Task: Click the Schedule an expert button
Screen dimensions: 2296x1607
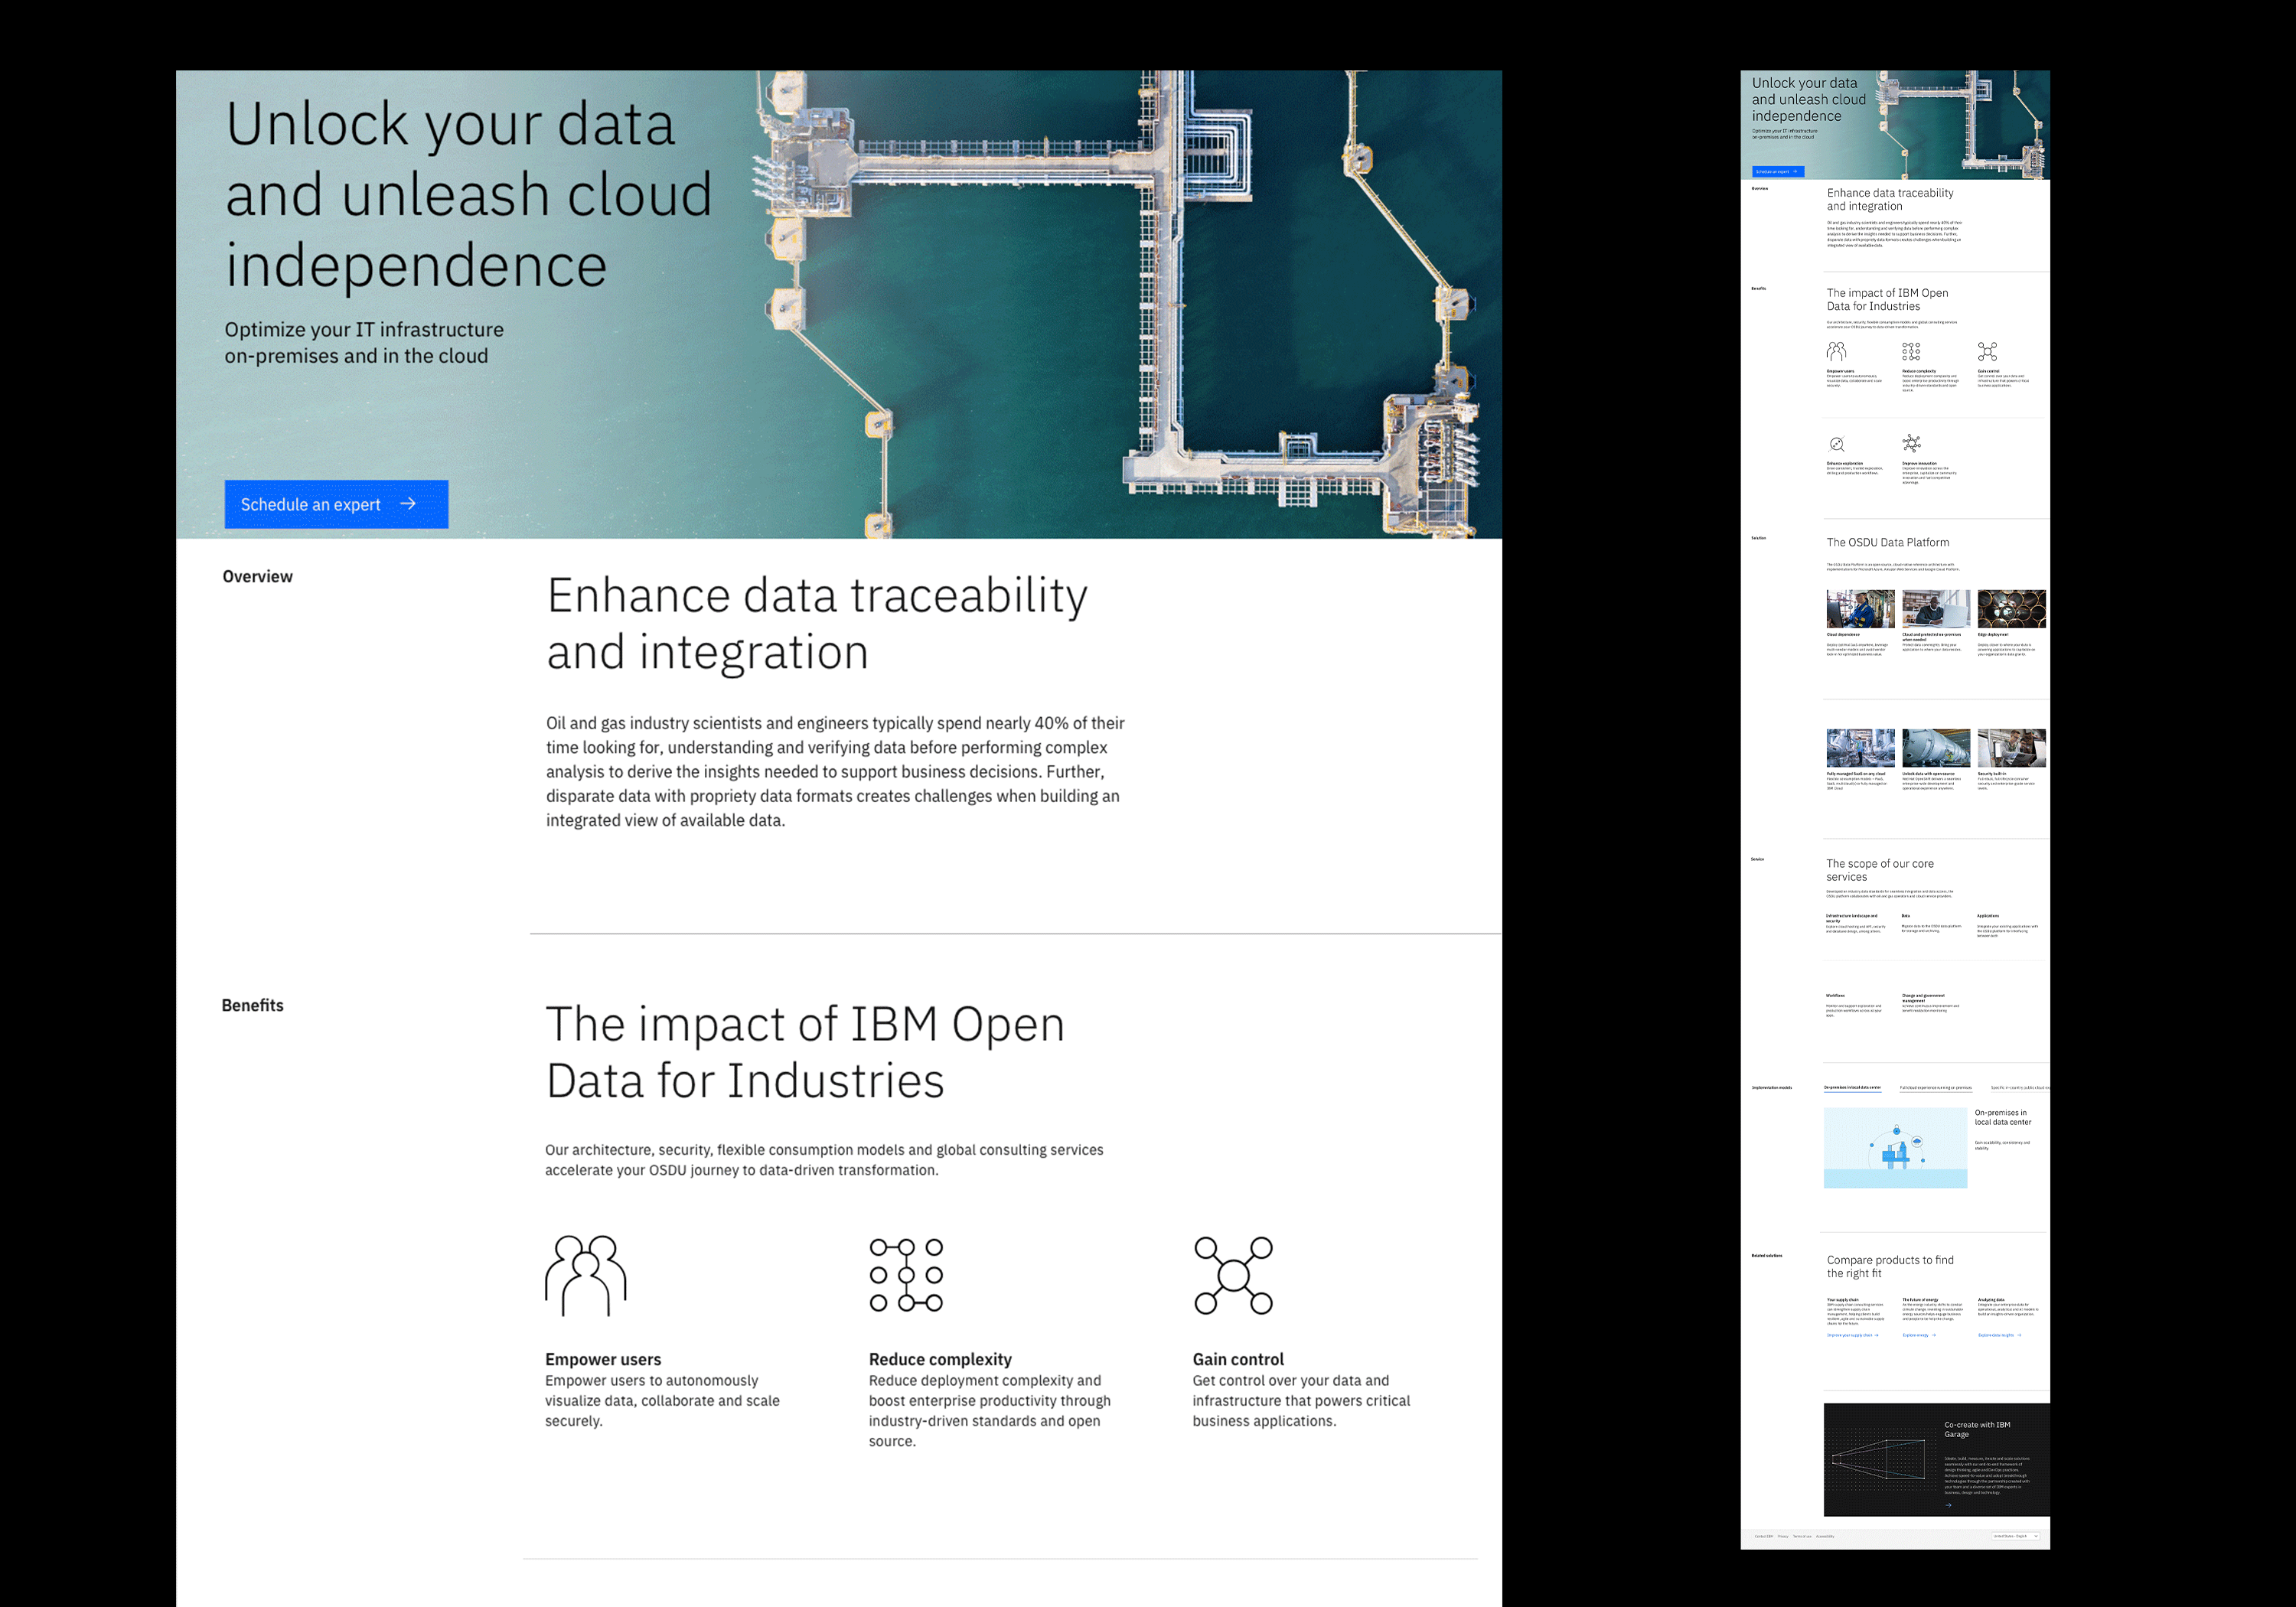Action: [336, 504]
